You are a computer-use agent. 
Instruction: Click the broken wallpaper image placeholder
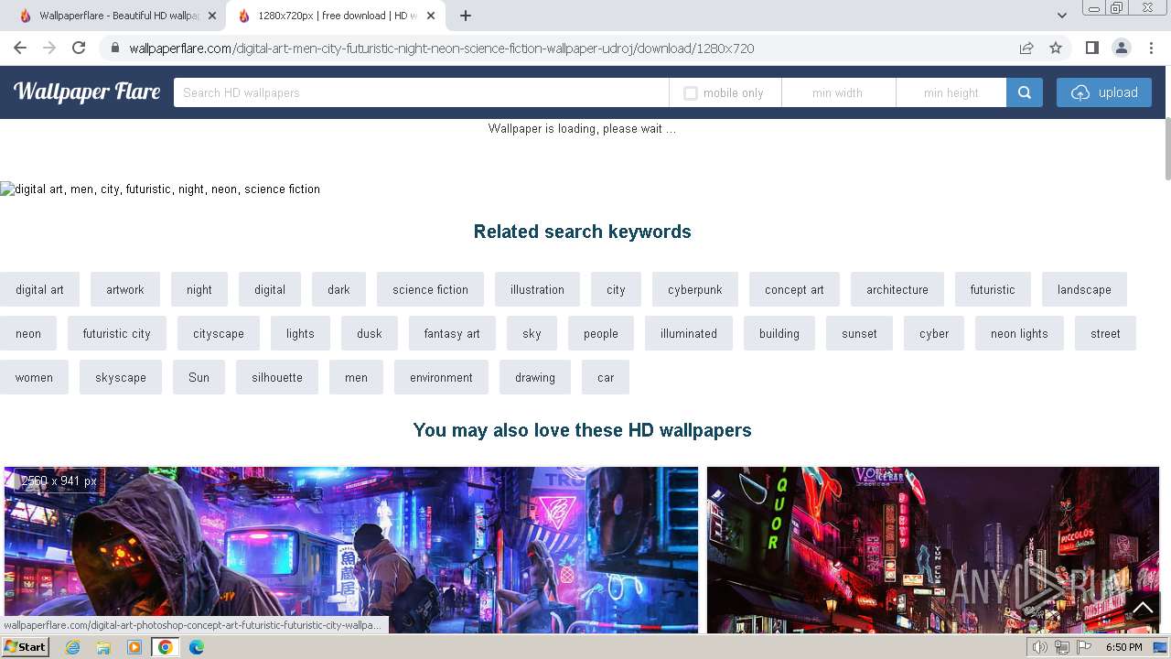point(160,189)
